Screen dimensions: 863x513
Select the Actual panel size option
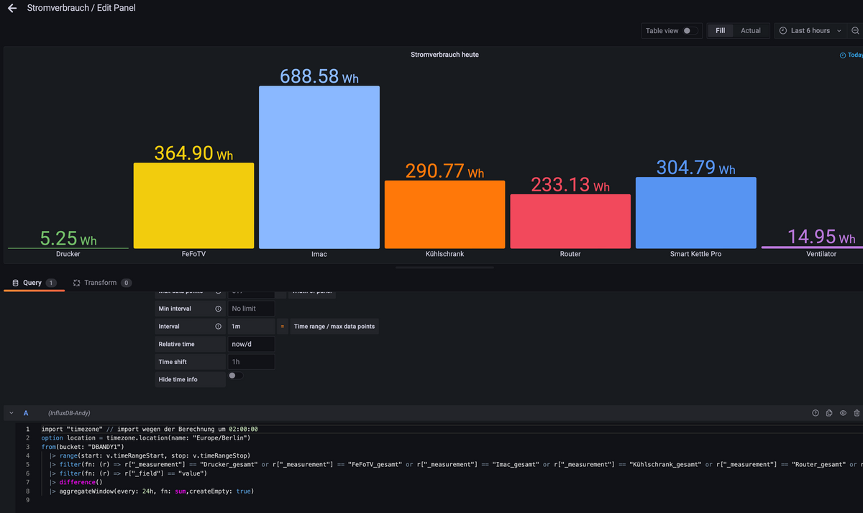(x=751, y=31)
